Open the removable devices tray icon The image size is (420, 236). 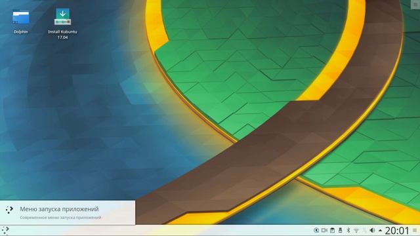[x=341, y=230]
